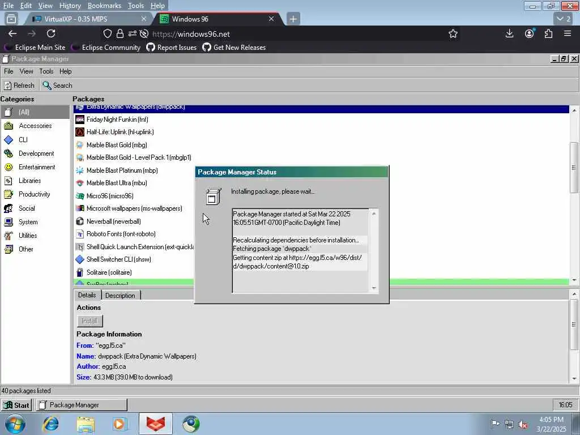Open the Package Manager Help menu
The height and width of the screenshot is (435, 580).
pyautogui.click(x=66, y=71)
